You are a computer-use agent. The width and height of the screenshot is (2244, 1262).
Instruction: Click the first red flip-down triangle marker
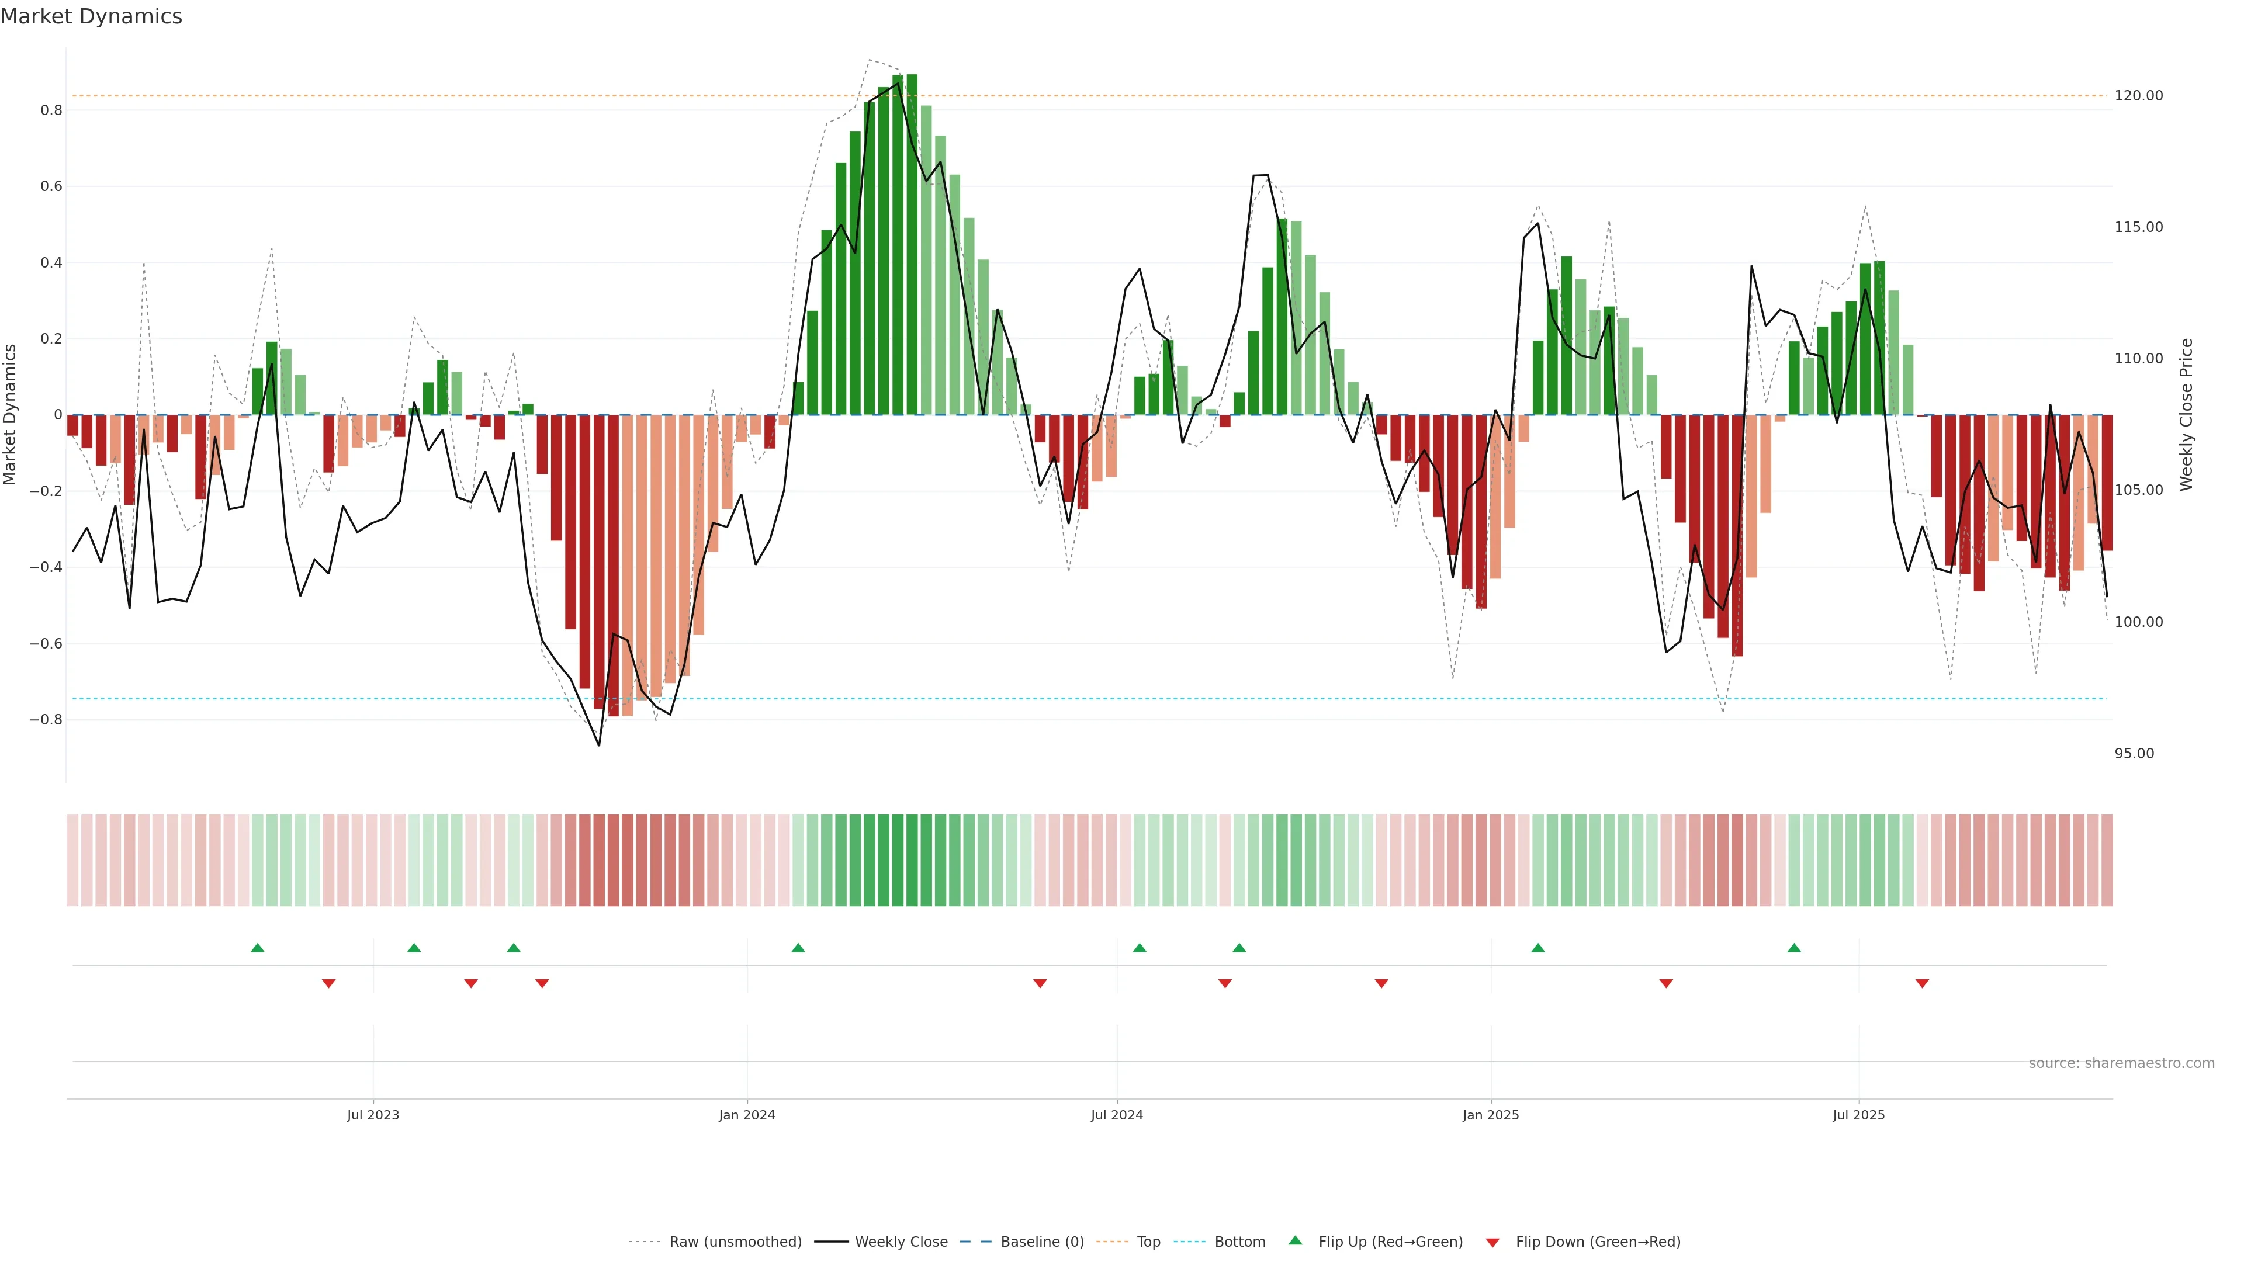tap(328, 983)
